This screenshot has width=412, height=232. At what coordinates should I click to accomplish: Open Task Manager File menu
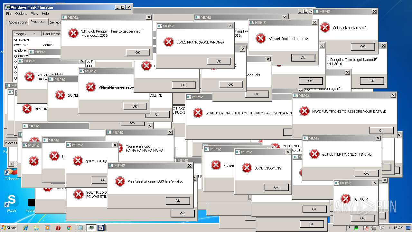(9, 14)
